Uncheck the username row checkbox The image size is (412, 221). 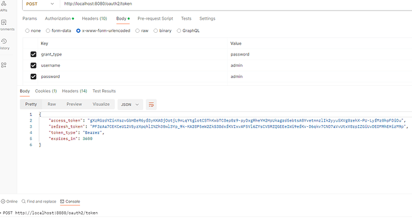point(33,66)
